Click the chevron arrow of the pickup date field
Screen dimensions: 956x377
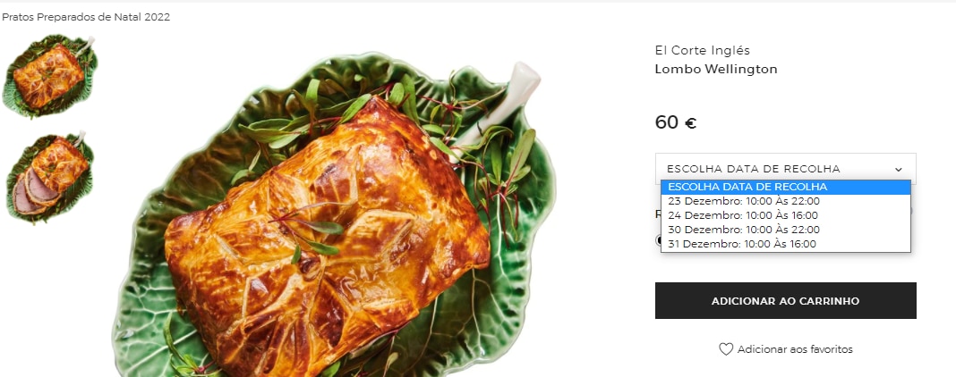(898, 169)
